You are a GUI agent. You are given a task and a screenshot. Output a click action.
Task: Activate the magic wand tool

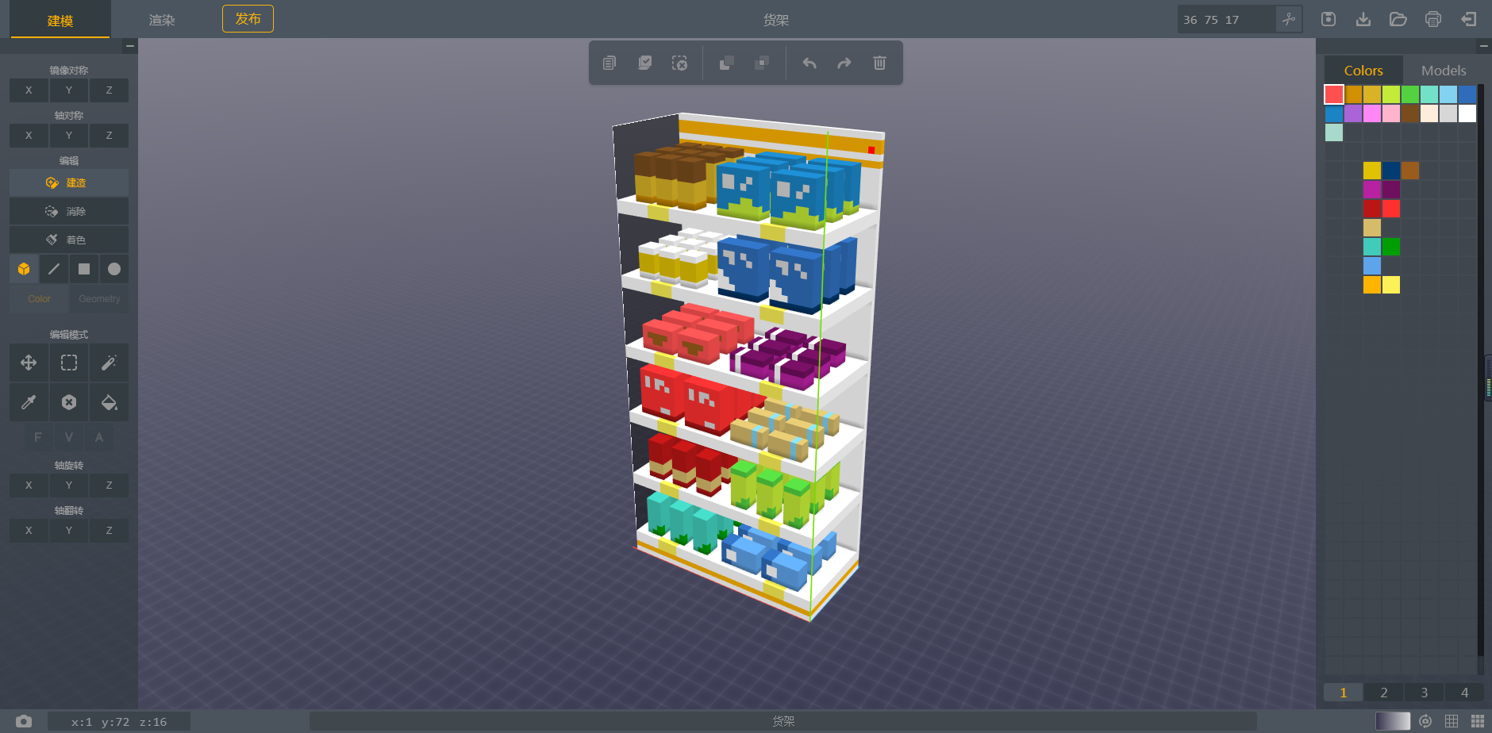click(110, 363)
